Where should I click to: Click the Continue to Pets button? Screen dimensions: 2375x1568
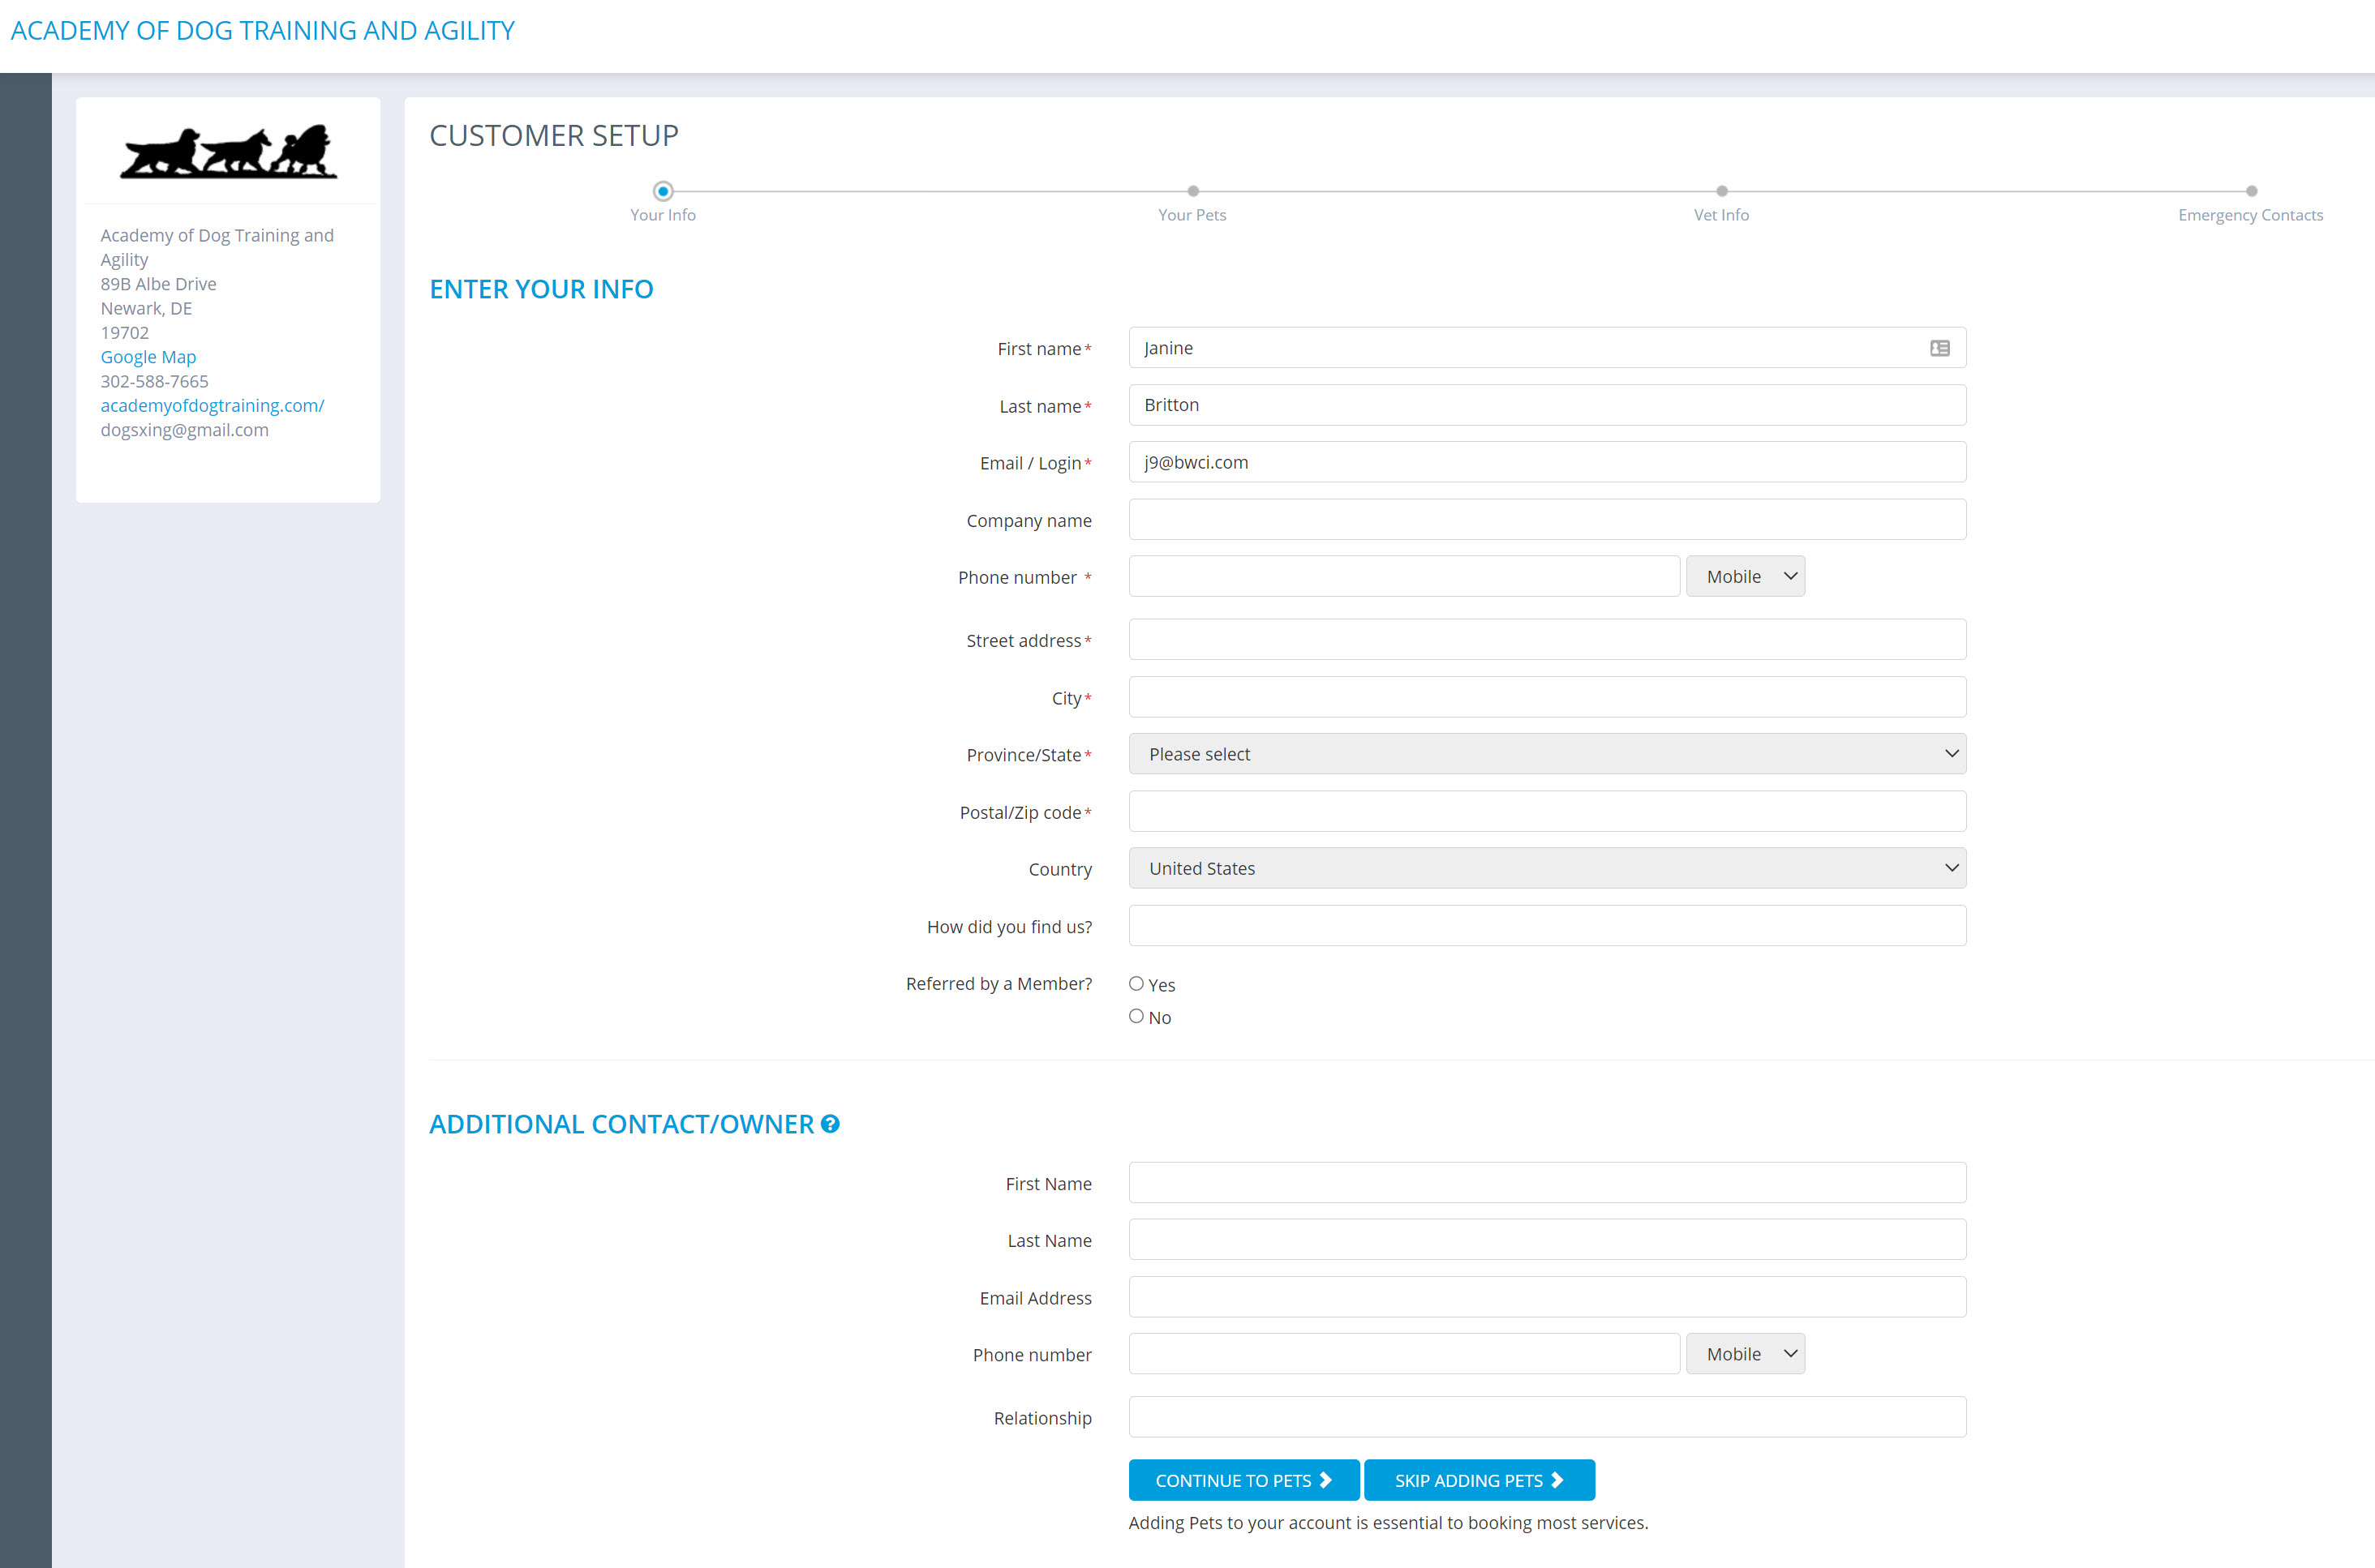pyautogui.click(x=1243, y=1480)
